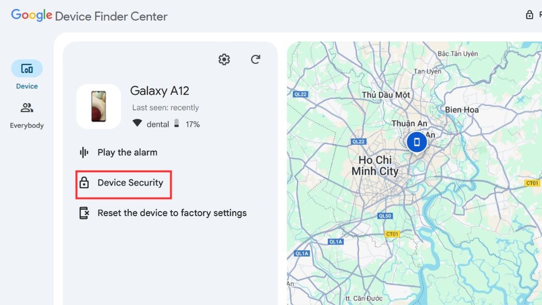Click the Google logo in header
This screenshot has width=542, height=305.
tap(32, 15)
